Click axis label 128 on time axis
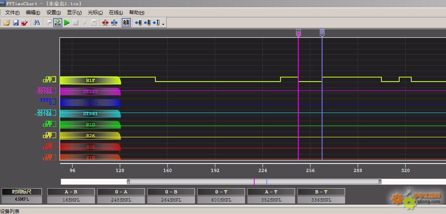This screenshot has width=446, height=214. pyautogui.click(x=120, y=170)
